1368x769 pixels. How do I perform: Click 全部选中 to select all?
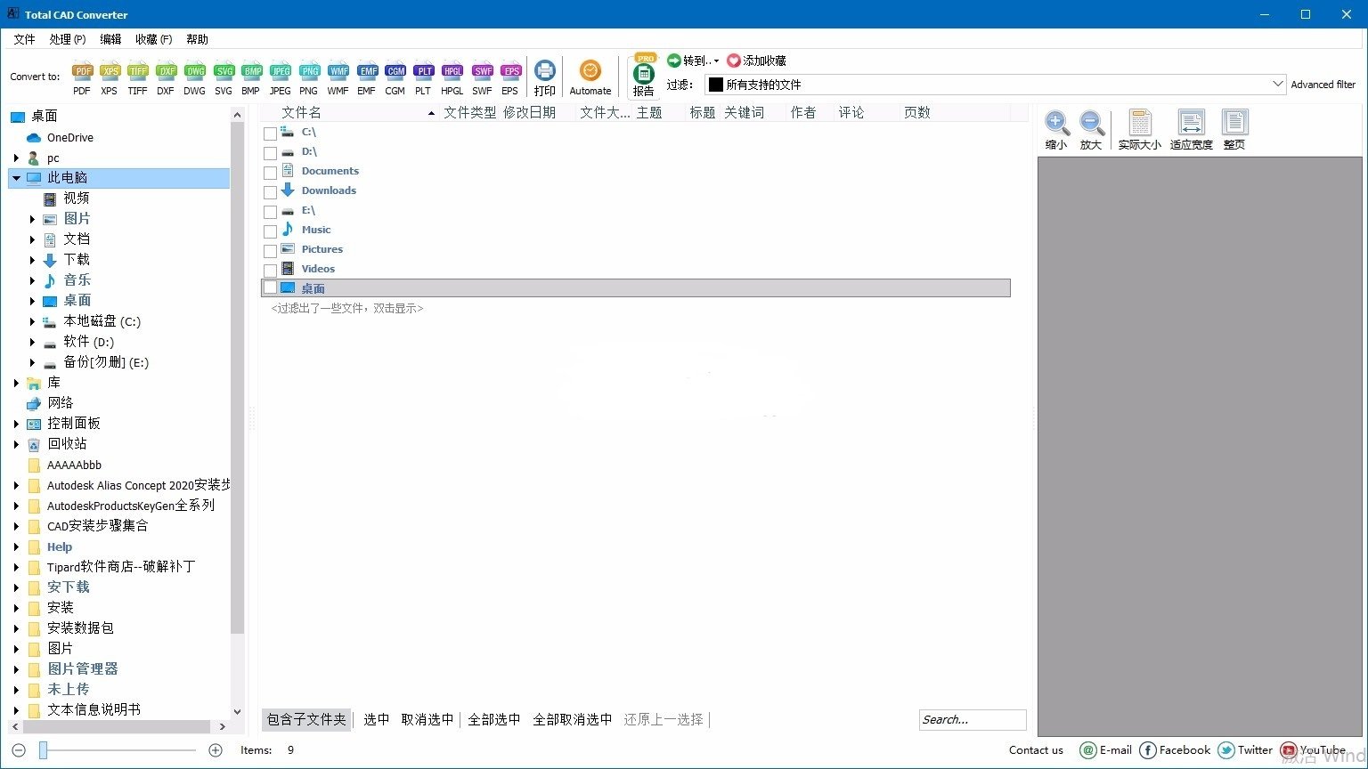tap(494, 719)
